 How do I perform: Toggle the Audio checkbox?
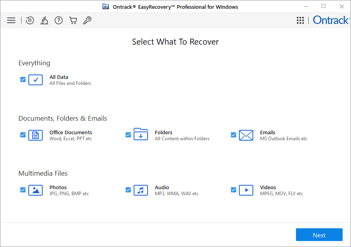128,190
